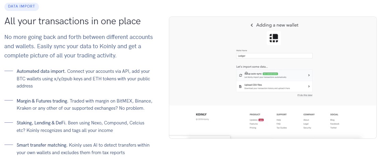Screen dimensions: 386x162
Task: Click the 'I'll do this later' link
Action: pos(305,95)
